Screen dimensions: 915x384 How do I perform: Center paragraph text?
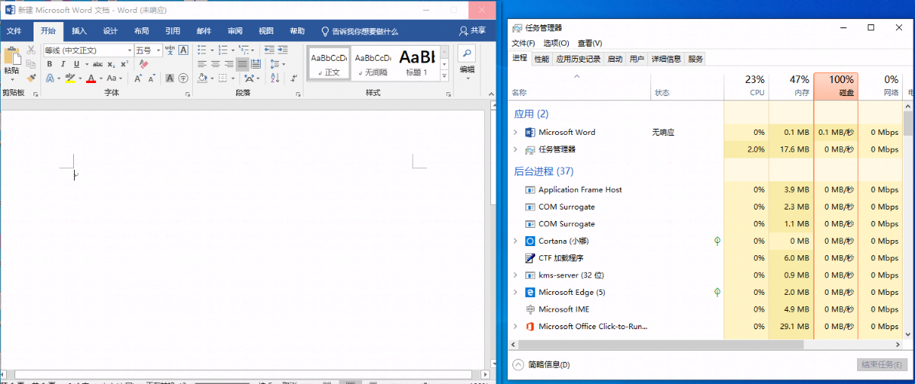pyautogui.click(x=216, y=64)
